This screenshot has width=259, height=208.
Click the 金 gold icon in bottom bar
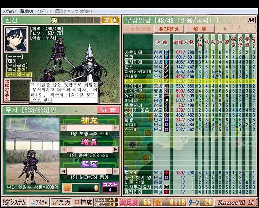click(x=157, y=202)
